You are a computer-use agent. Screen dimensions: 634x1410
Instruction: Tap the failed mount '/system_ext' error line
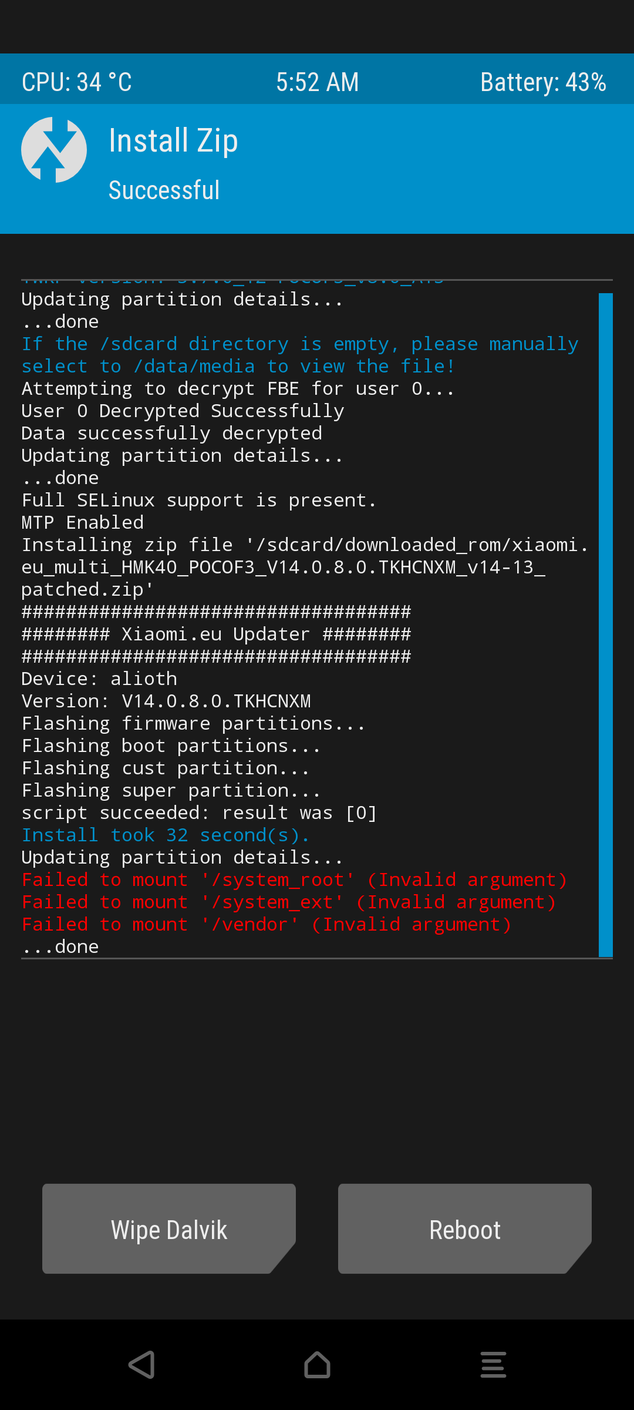tap(289, 902)
